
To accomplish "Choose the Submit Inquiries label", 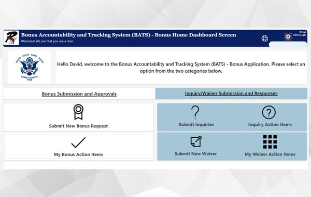I will point(196,125).
